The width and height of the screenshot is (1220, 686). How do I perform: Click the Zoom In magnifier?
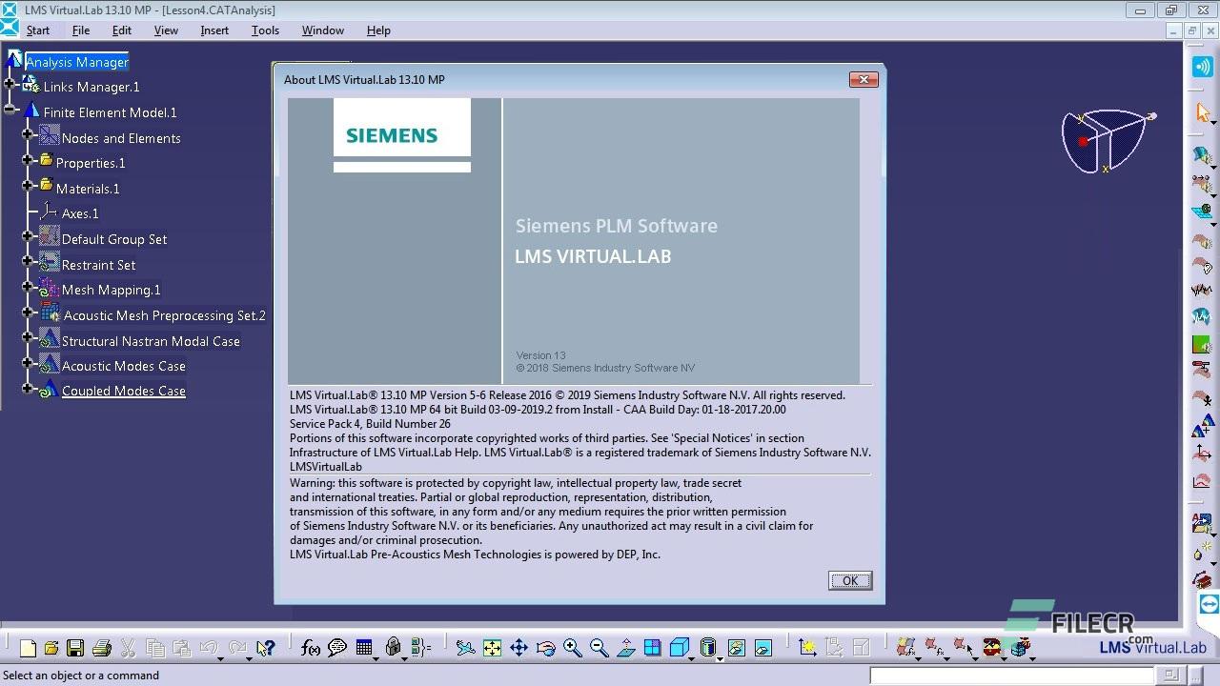[573, 649]
